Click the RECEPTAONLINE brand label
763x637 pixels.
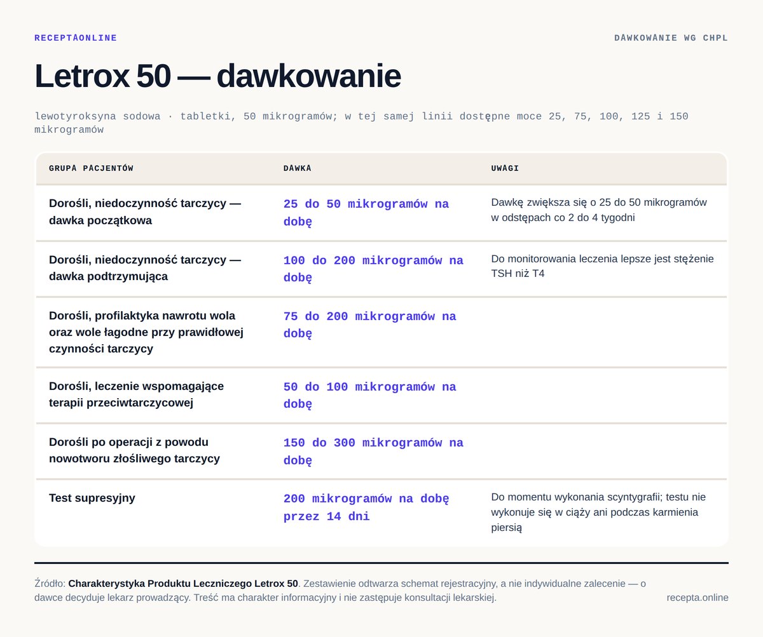point(76,38)
